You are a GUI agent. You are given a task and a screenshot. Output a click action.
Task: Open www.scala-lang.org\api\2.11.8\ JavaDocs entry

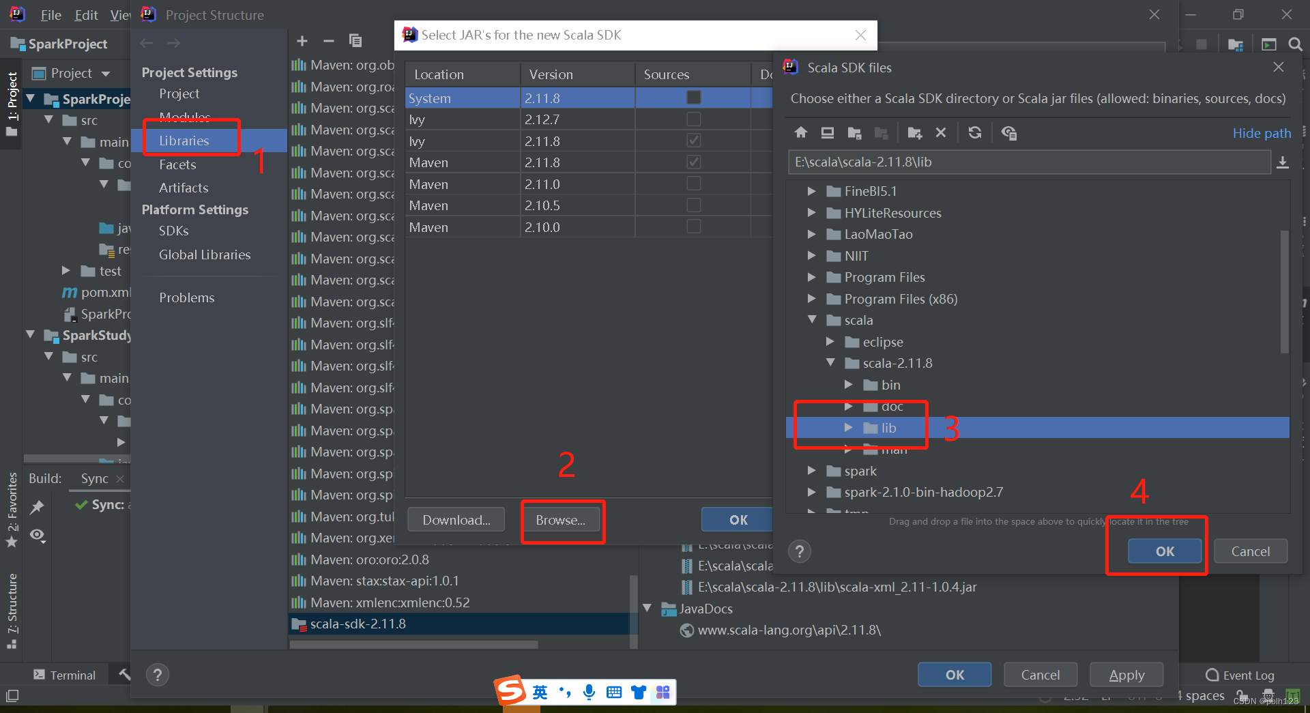pyautogui.click(x=789, y=630)
